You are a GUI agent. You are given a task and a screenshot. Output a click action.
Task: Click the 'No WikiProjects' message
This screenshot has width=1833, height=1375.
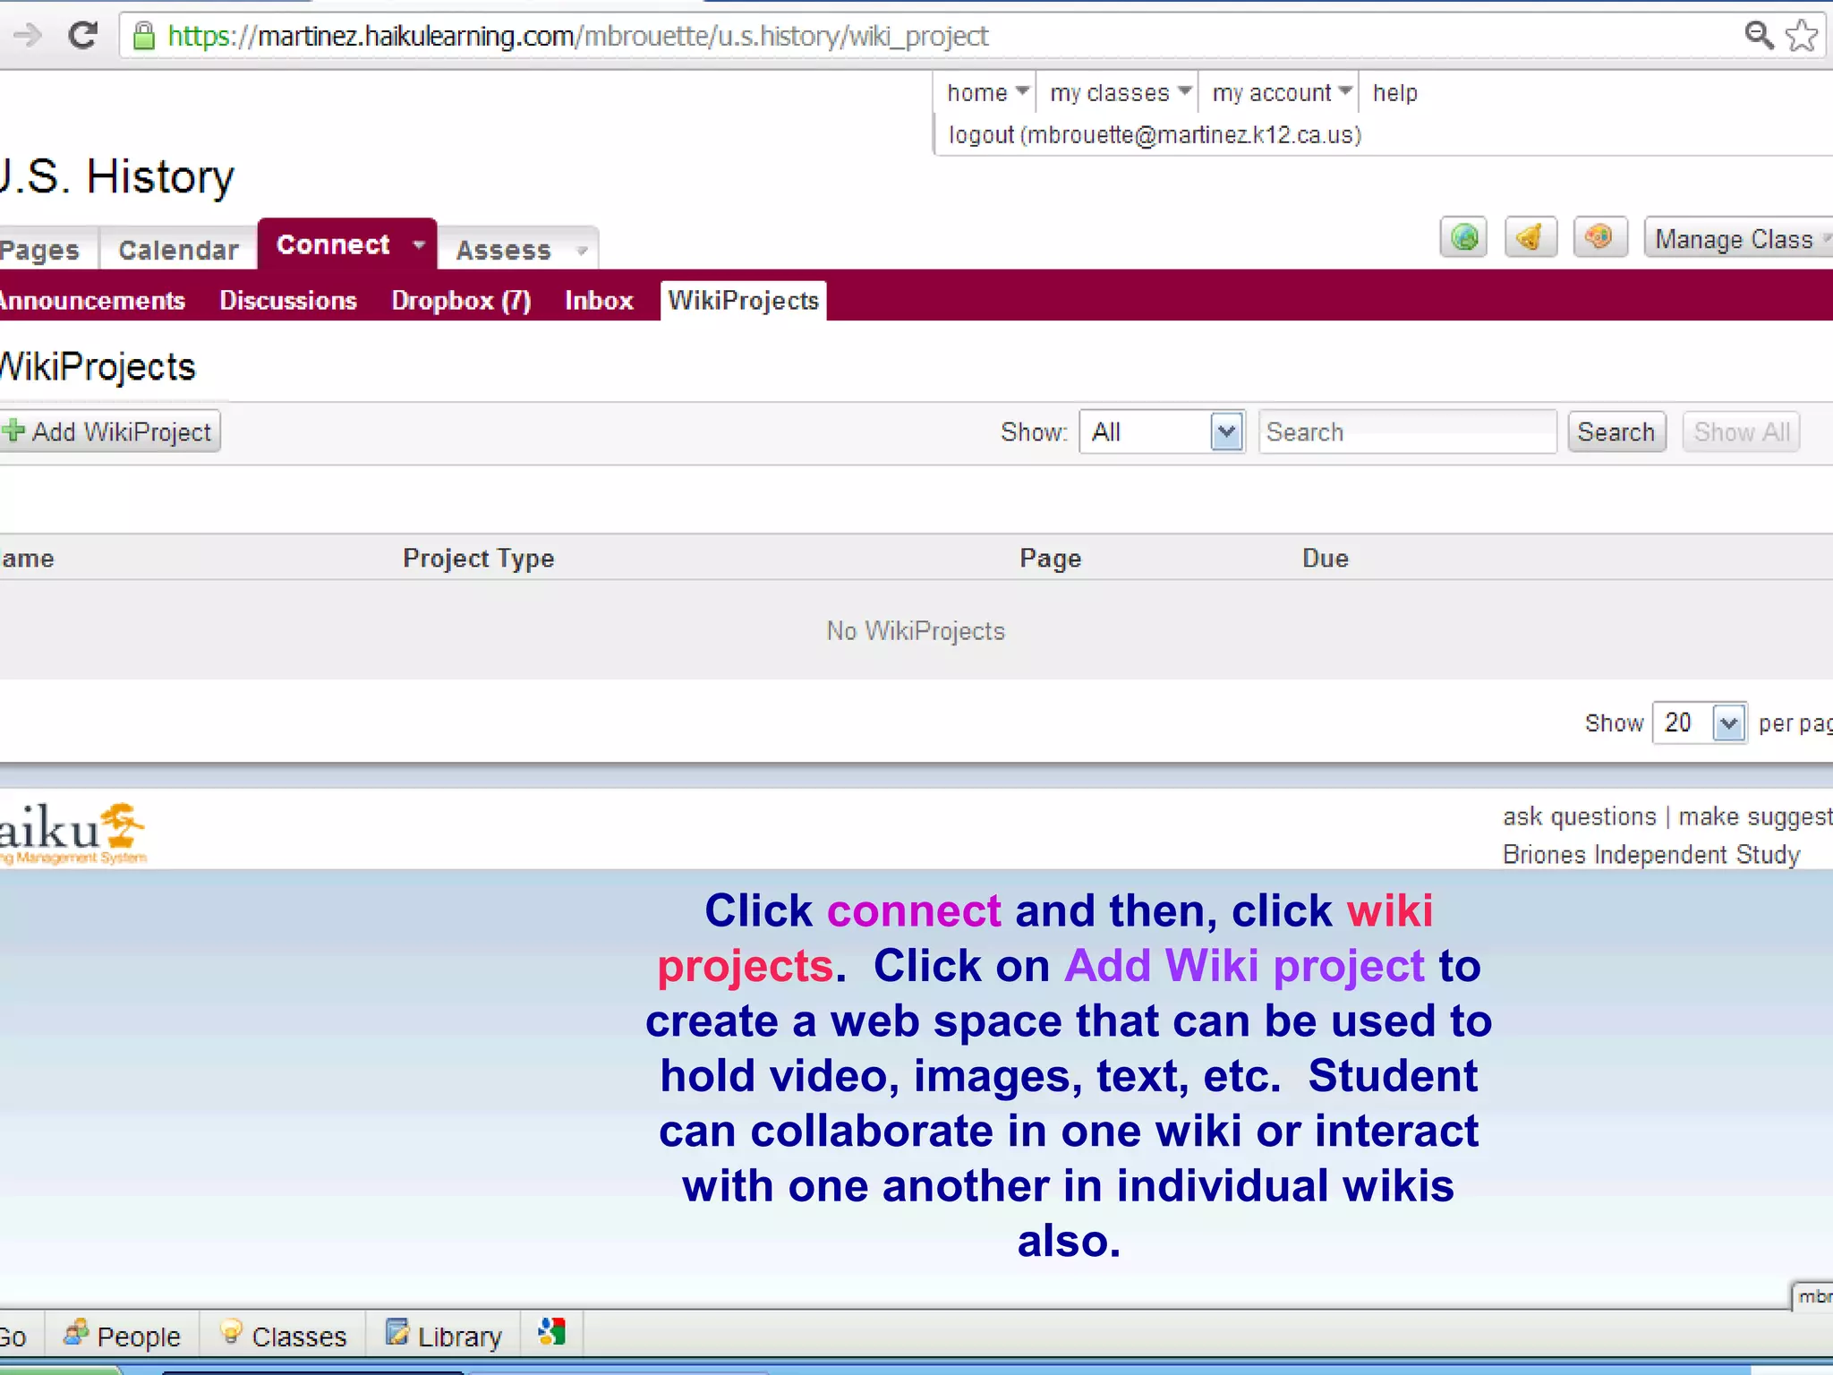916,631
